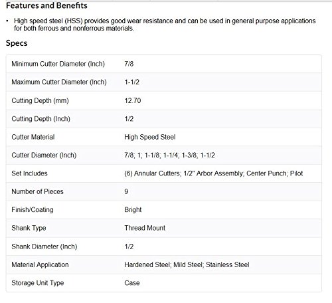Select the Annular Cutters set description
Viewport: 332px width, 303px height.
click(214, 173)
